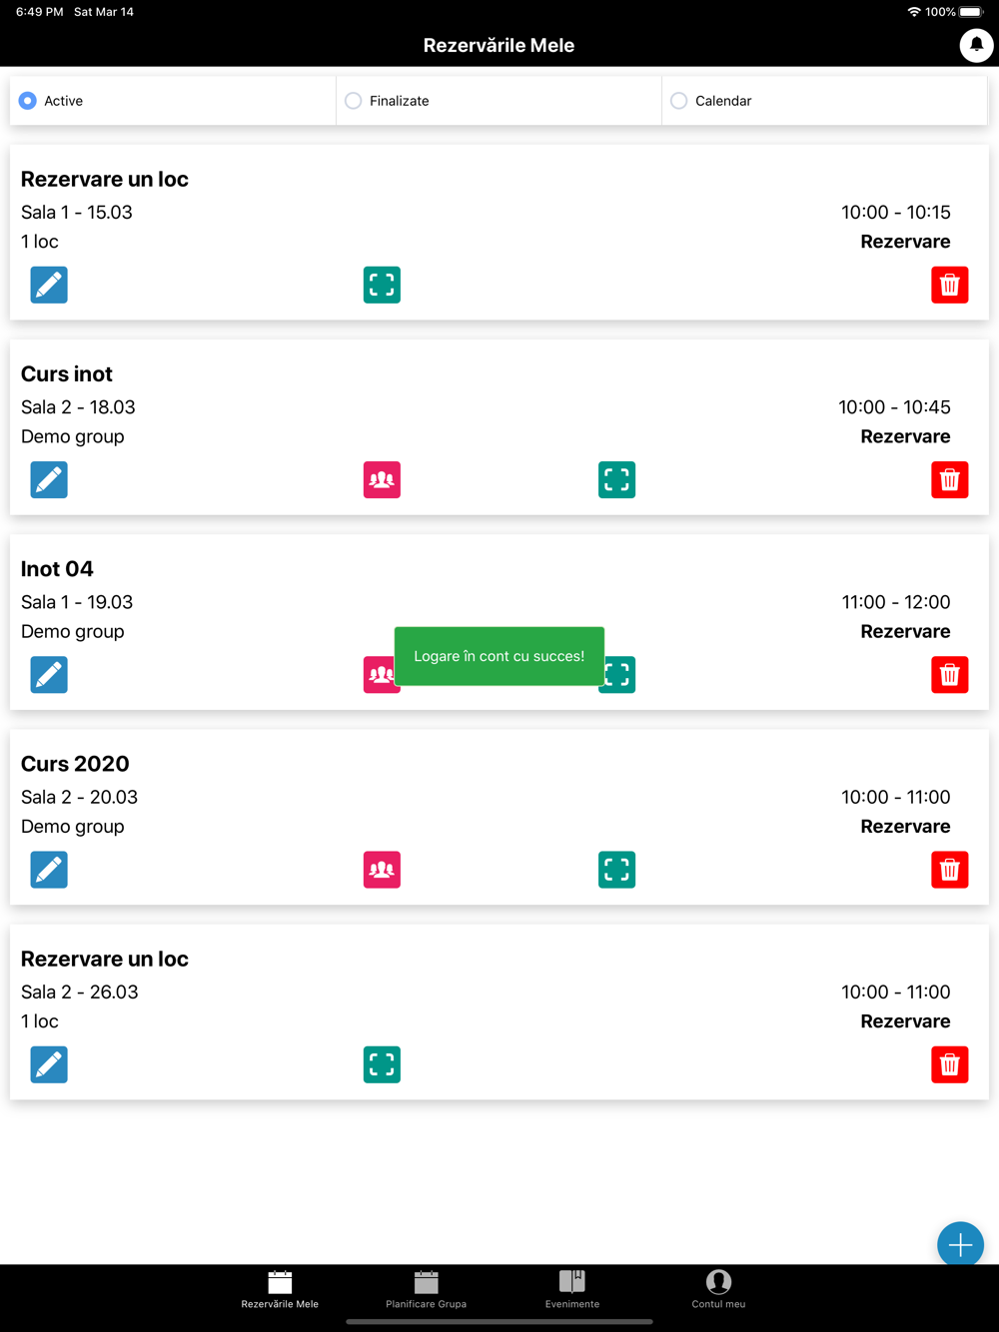Delete the Sala 2 - 26.03 reservation
Screen dimensions: 999x1332
pos(950,1064)
